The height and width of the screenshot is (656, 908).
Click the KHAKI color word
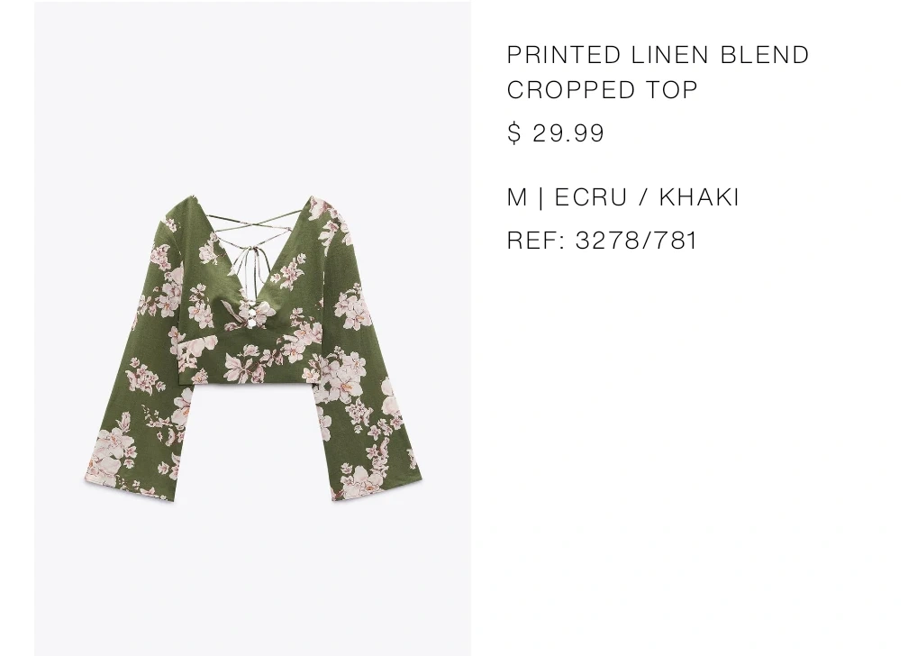[x=699, y=197]
